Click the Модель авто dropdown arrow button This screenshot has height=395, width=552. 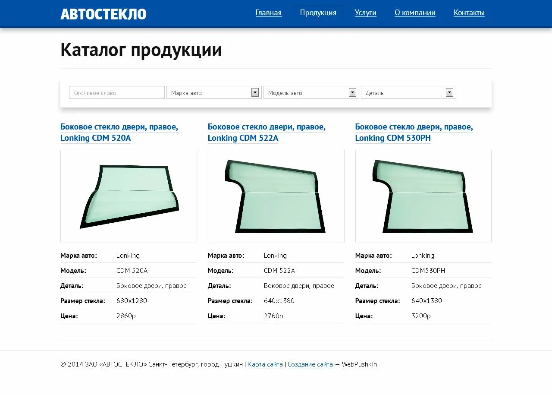(x=352, y=92)
